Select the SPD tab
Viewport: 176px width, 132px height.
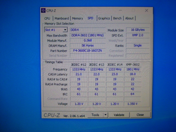[90, 18]
